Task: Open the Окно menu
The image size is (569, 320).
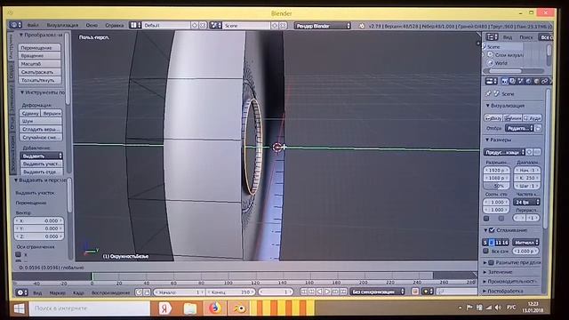Action: point(92,26)
